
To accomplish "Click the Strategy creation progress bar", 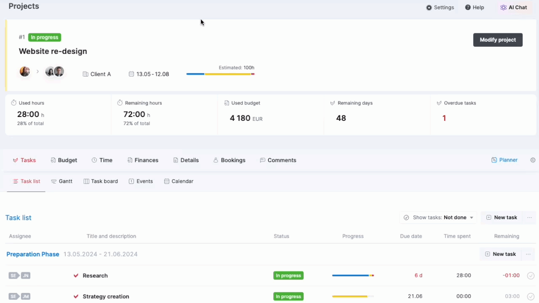I will coord(353,296).
